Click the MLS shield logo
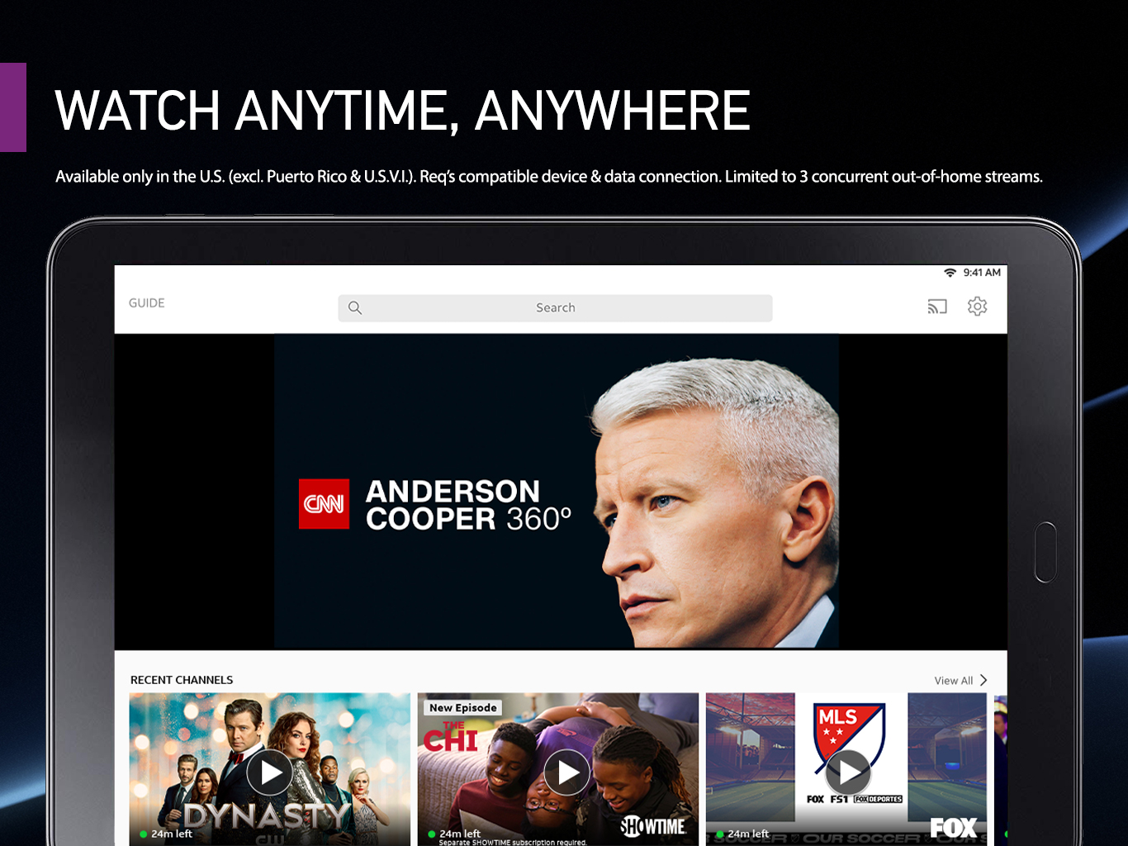 (x=849, y=737)
